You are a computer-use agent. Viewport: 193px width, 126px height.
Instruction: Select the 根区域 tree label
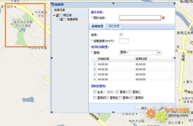click(67, 15)
